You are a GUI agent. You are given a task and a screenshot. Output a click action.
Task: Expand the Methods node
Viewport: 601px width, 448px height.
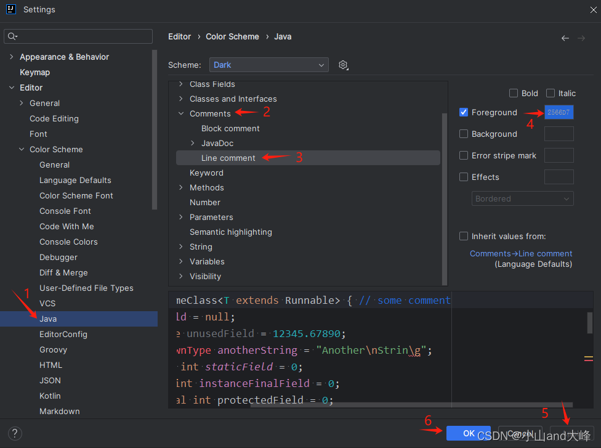(x=181, y=187)
